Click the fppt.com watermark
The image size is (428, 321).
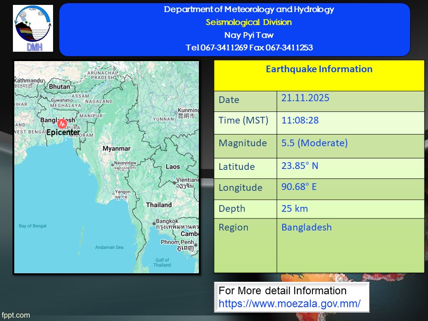16,315
